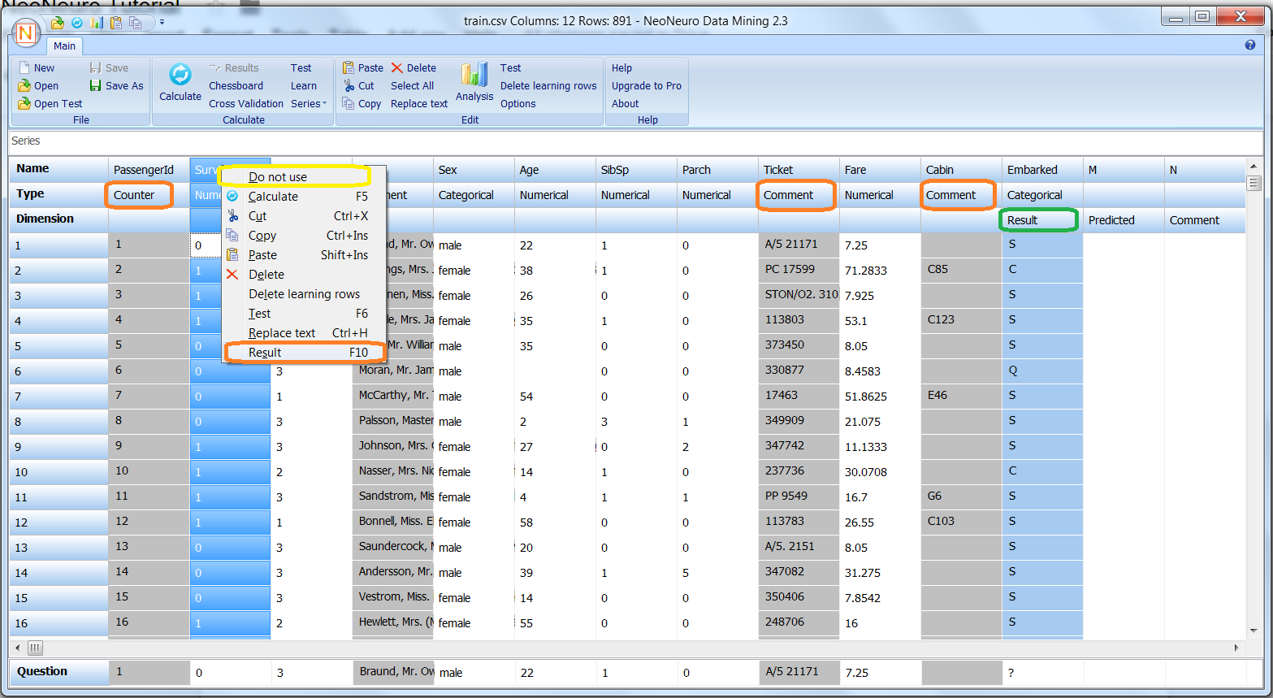This screenshot has height=698, width=1273.
Task: Click the Save As floppy disk icon
Action: [96, 86]
